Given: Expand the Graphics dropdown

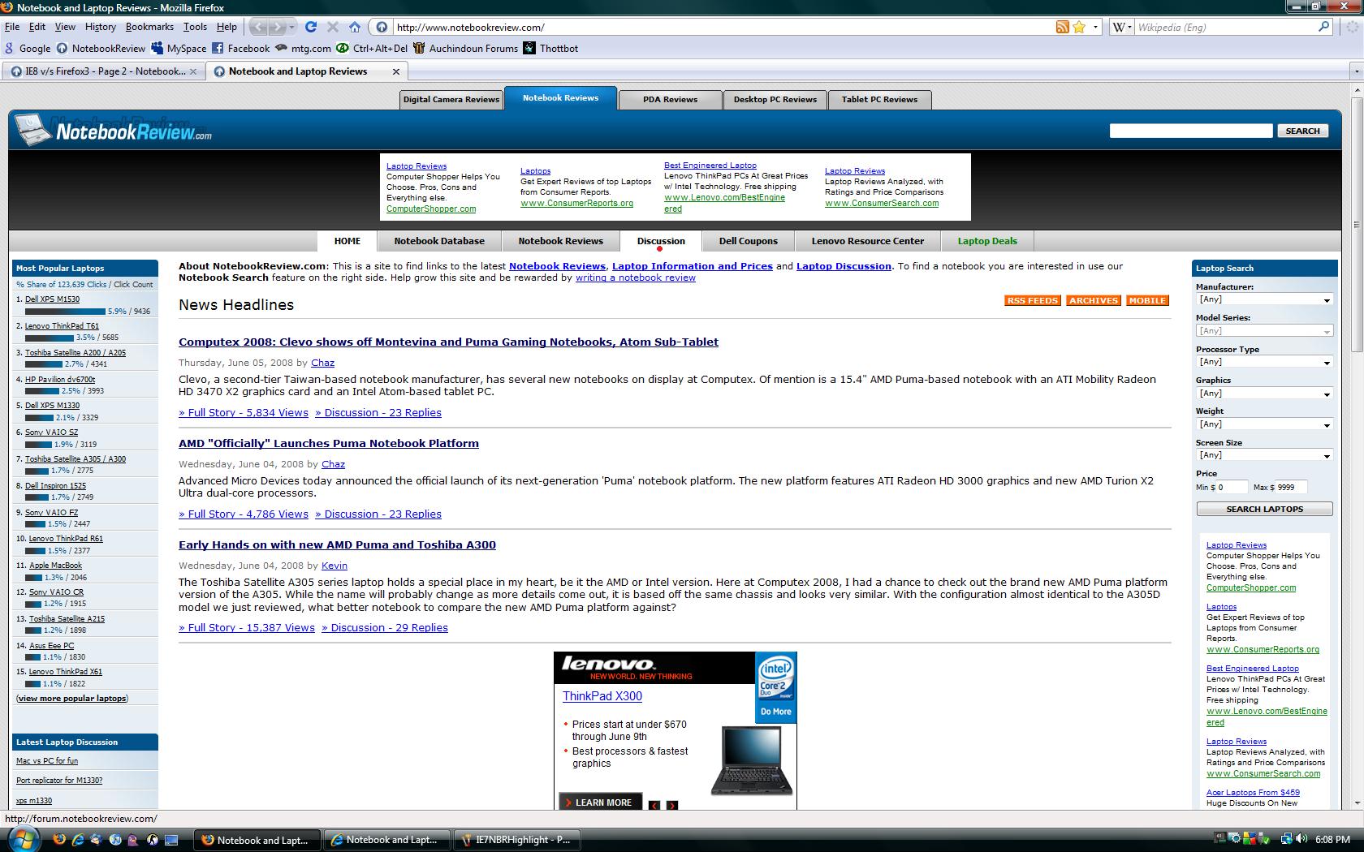Looking at the screenshot, I should tap(1264, 394).
